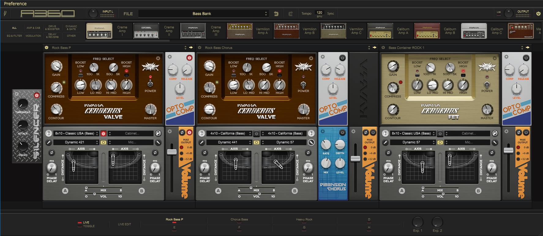Choose the Vermilion Amp A thumbnail
The height and width of the screenshot is (236, 543).
point(240,31)
